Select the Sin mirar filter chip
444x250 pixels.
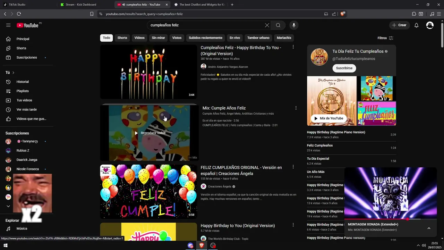pos(158,38)
